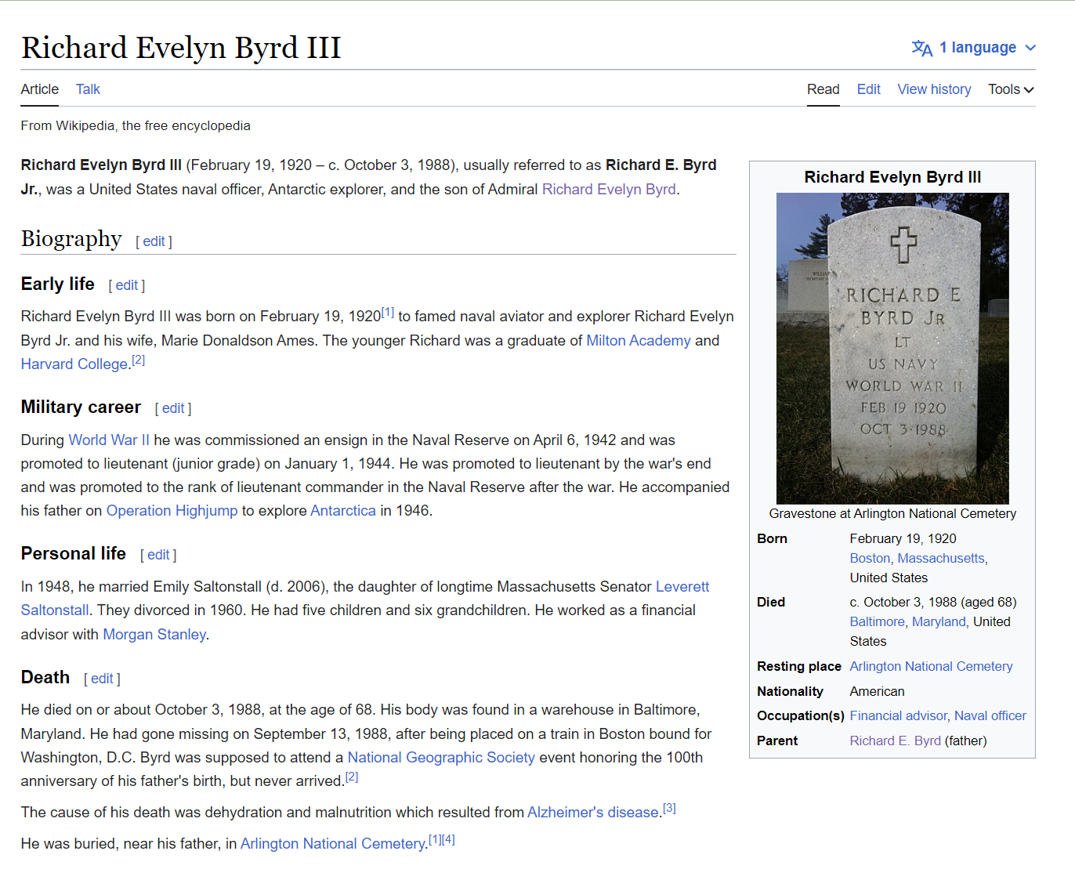Viewport: 1075px width, 880px height.
Task: Open the Milton Academy link
Action: point(639,340)
